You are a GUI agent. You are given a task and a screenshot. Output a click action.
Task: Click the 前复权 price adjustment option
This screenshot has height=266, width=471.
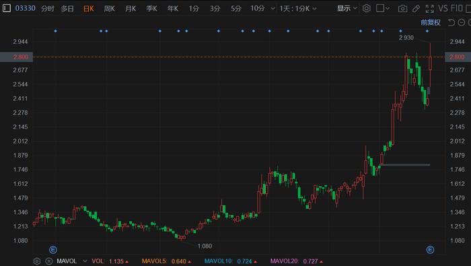coord(431,22)
